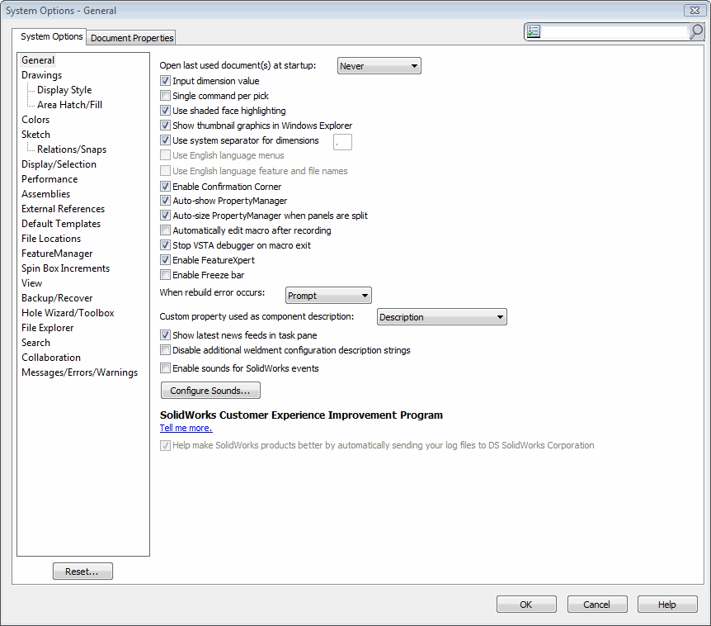Expand the component Description property dropdown
711x626 pixels.
pos(441,317)
